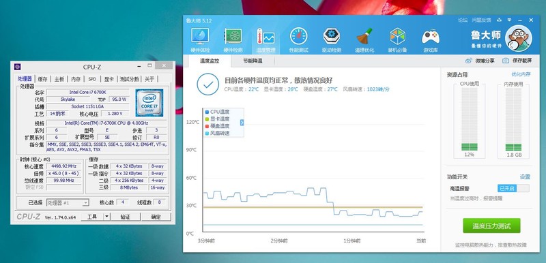Screen dimensions: 546x263
Task: Click the green checkmark status circle
Action: pos(208,84)
